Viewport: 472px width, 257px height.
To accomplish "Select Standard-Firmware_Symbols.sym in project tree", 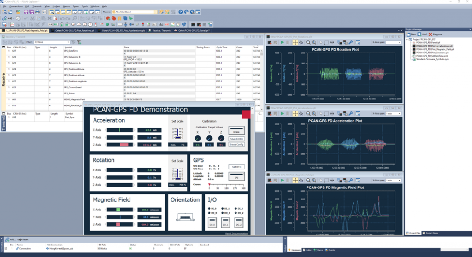I will click(432, 59).
